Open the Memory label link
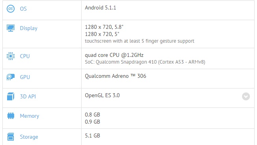 (30, 116)
